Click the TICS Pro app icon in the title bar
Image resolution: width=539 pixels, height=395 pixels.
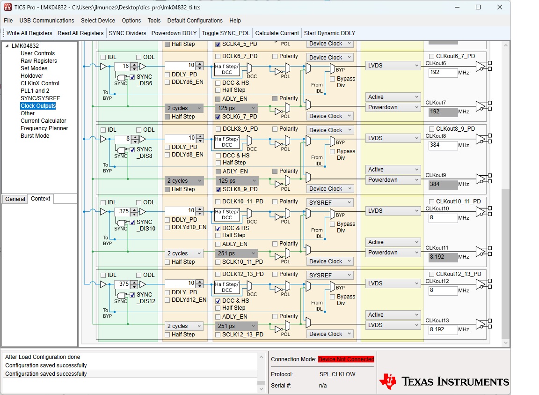[x=7, y=7]
